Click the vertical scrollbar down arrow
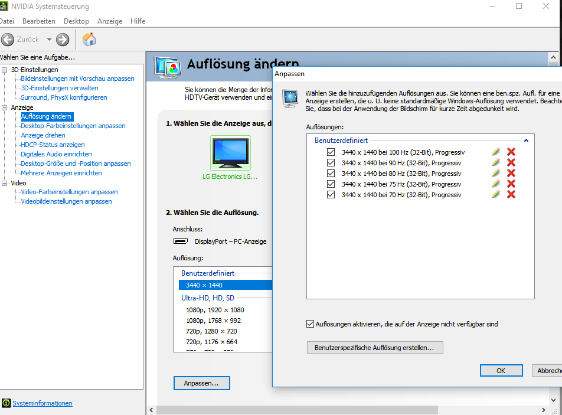This screenshot has height=415, width=562. click(553, 400)
